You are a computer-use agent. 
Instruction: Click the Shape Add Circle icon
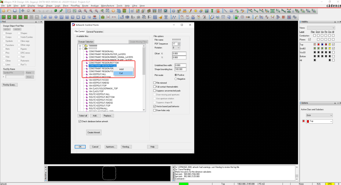[x=56, y=17]
